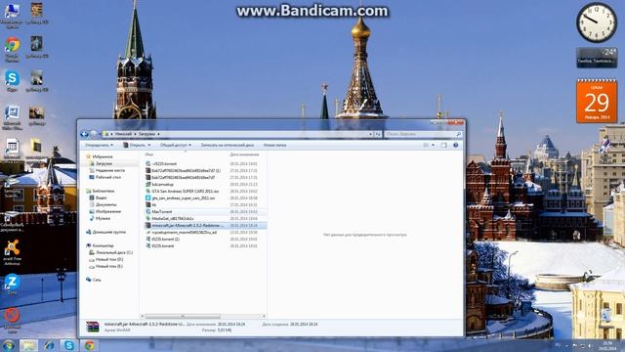Open Skype from the taskbar

[x=69, y=345]
